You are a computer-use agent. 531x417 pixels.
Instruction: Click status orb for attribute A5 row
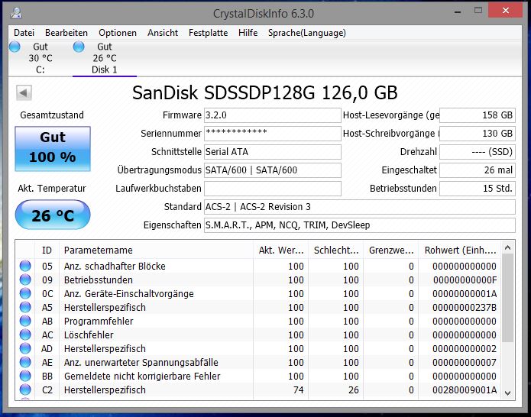coord(25,307)
